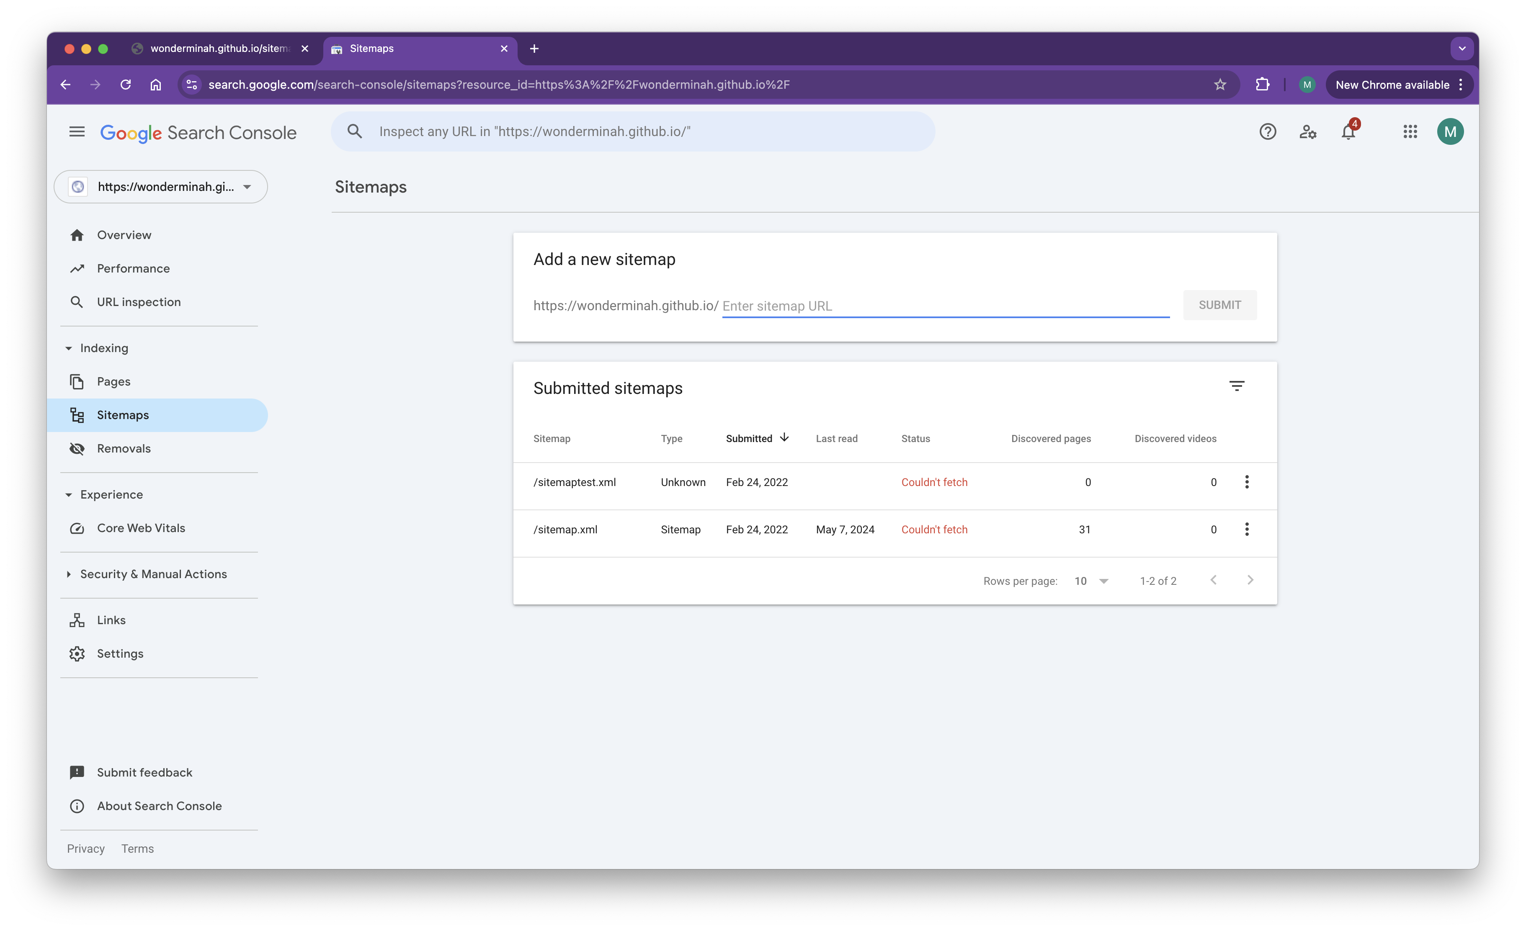Viewport: 1526px width, 931px height.
Task: Switch to the wonderminah.github.io browser tab
Action: 219,49
